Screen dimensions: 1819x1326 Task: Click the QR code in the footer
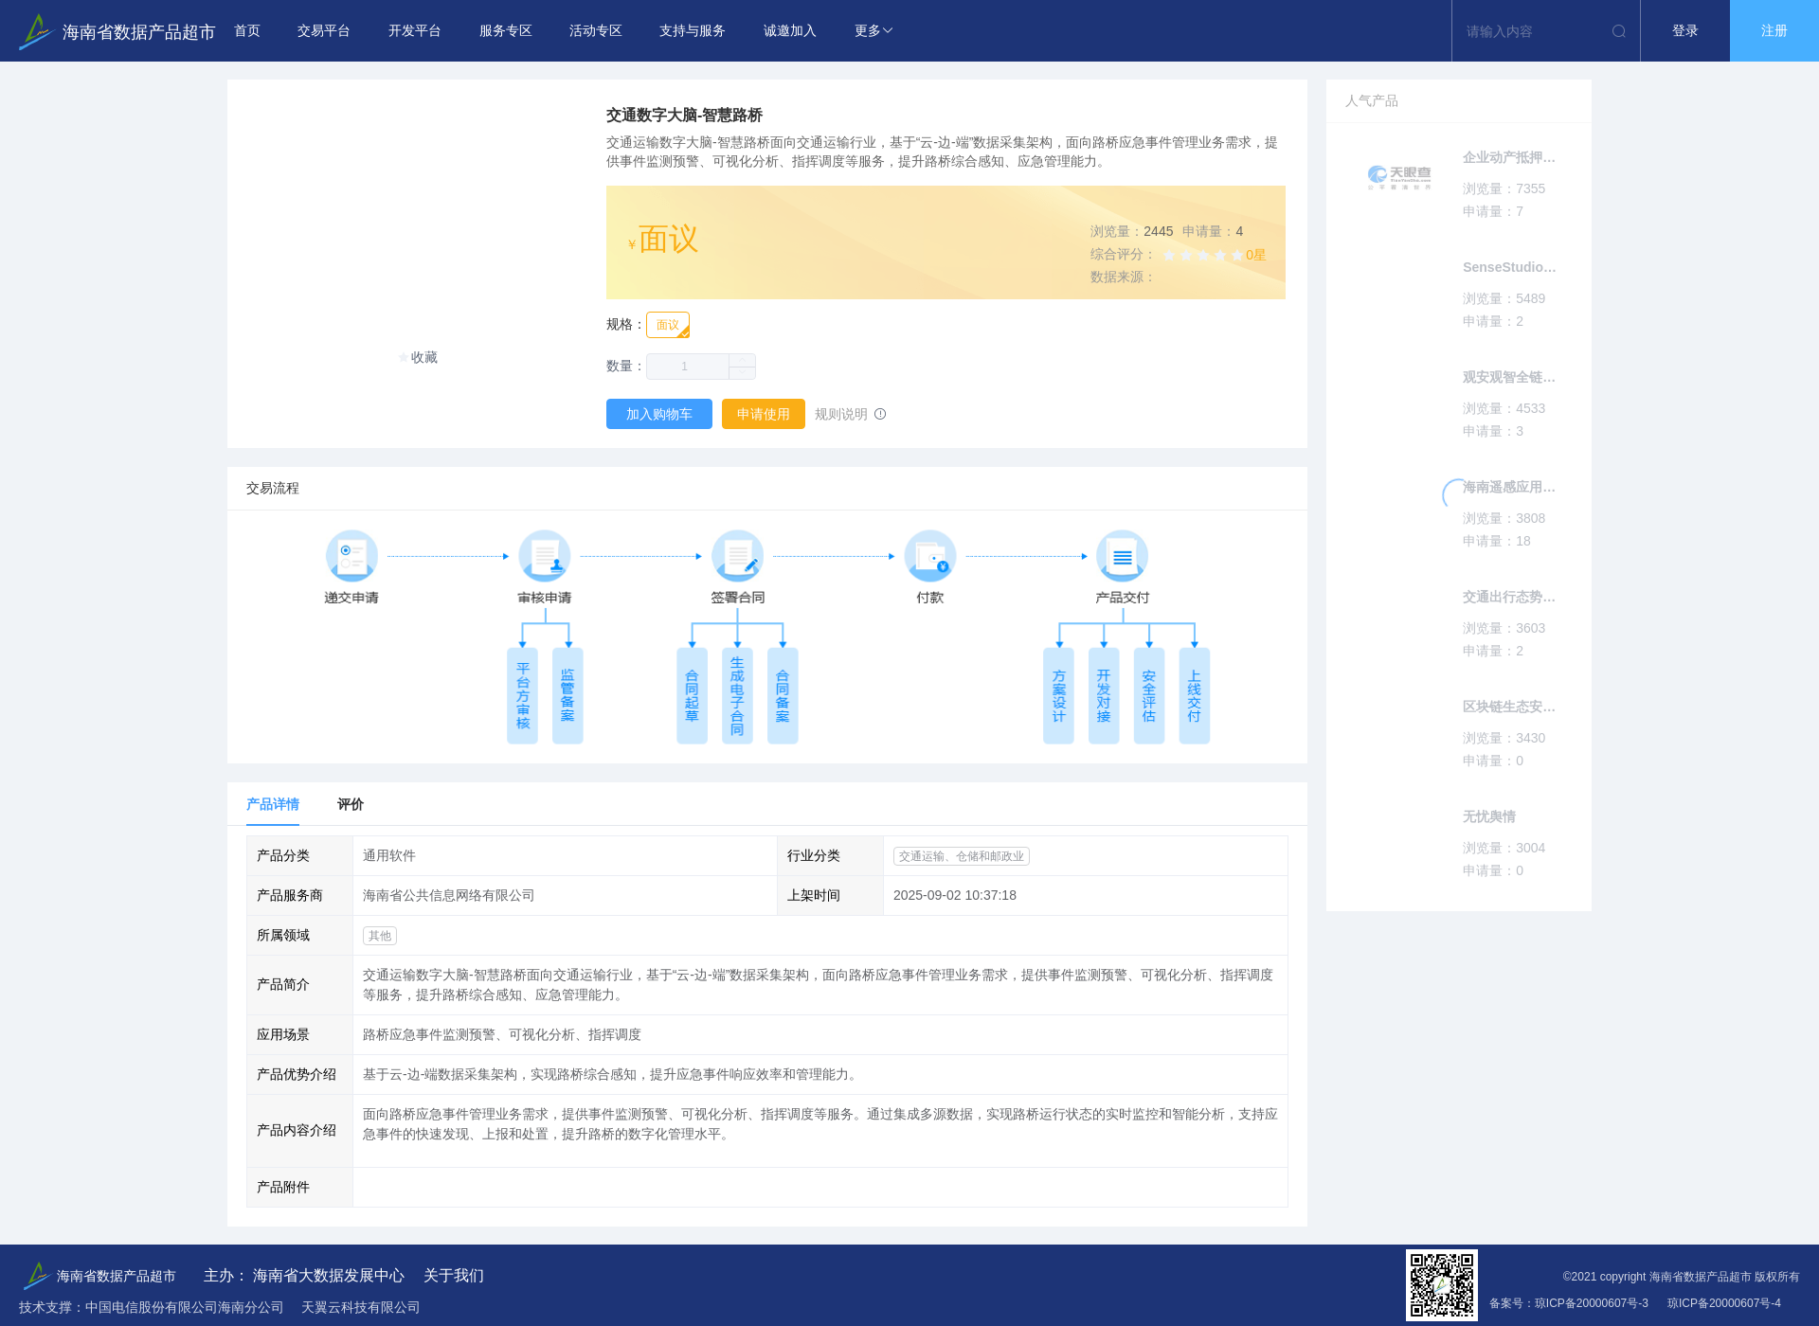(x=1442, y=1285)
